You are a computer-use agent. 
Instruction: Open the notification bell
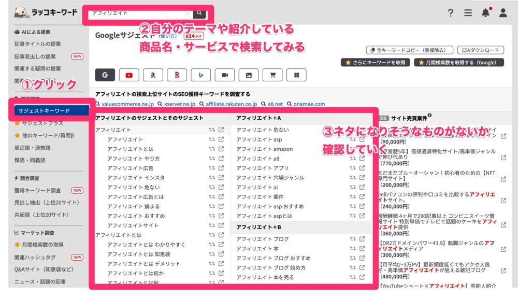[x=485, y=13]
